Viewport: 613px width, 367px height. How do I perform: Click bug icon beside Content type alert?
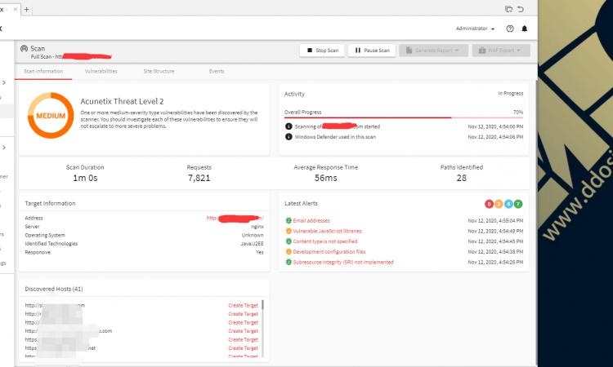(x=289, y=241)
